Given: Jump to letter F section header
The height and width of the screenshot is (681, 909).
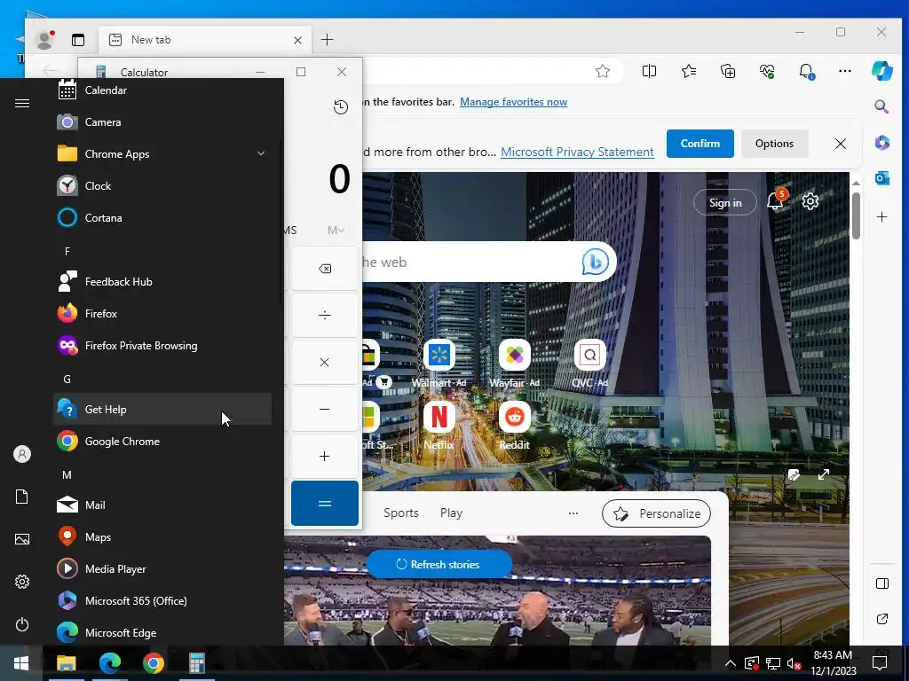Looking at the screenshot, I should click(x=67, y=251).
